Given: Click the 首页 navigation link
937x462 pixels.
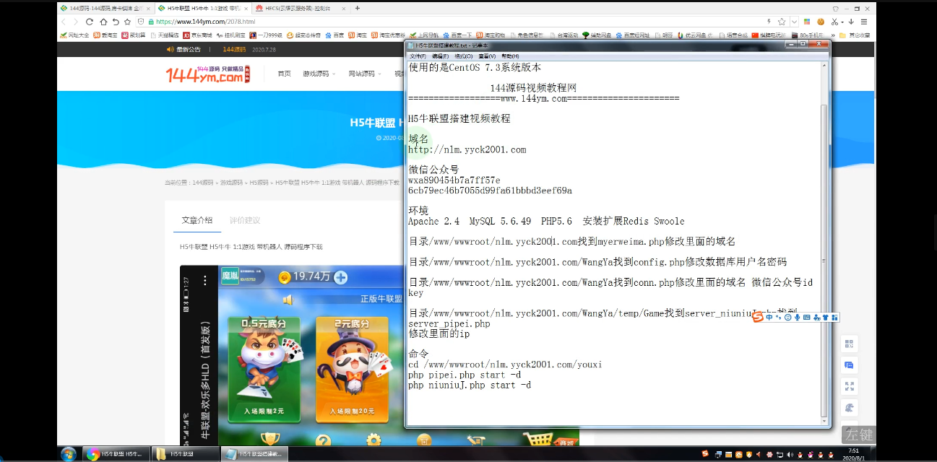Looking at the screenshot, I should (x=283, y=74).
